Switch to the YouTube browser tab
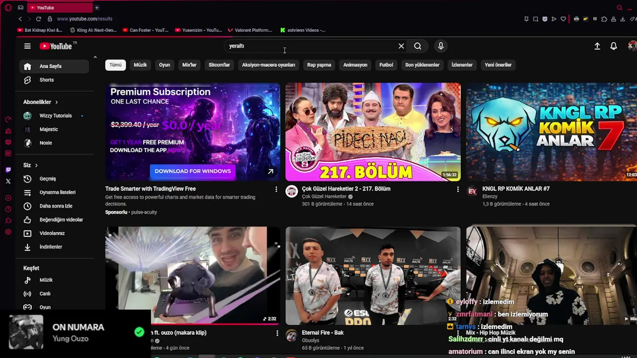Viewport: 637px width, 358px height. [60, 7]
